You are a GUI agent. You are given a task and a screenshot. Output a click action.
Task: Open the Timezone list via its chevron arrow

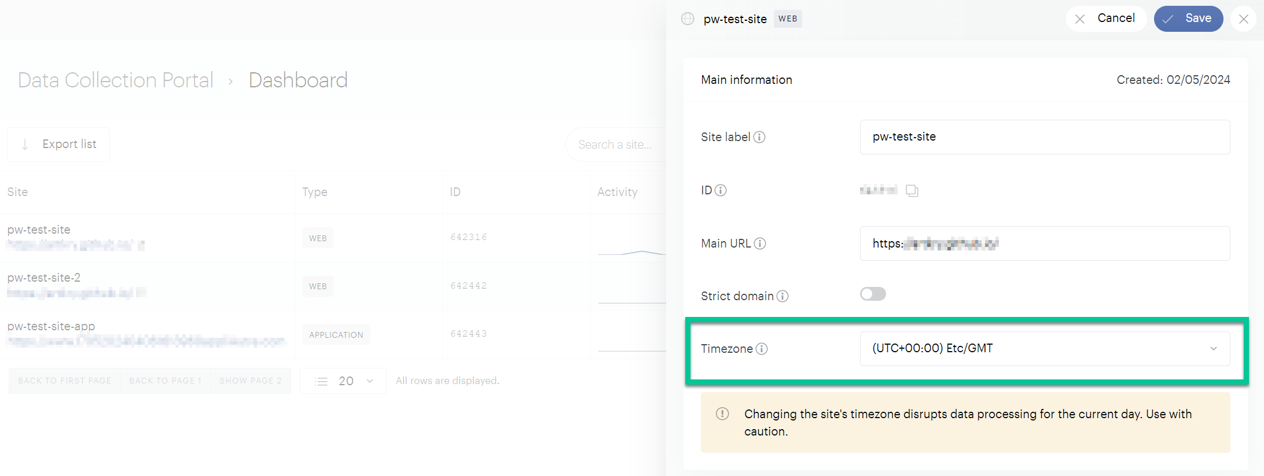click(1214, 349)
